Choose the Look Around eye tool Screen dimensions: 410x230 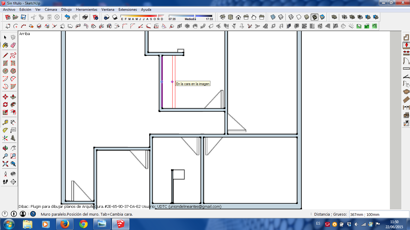[13, 174]
